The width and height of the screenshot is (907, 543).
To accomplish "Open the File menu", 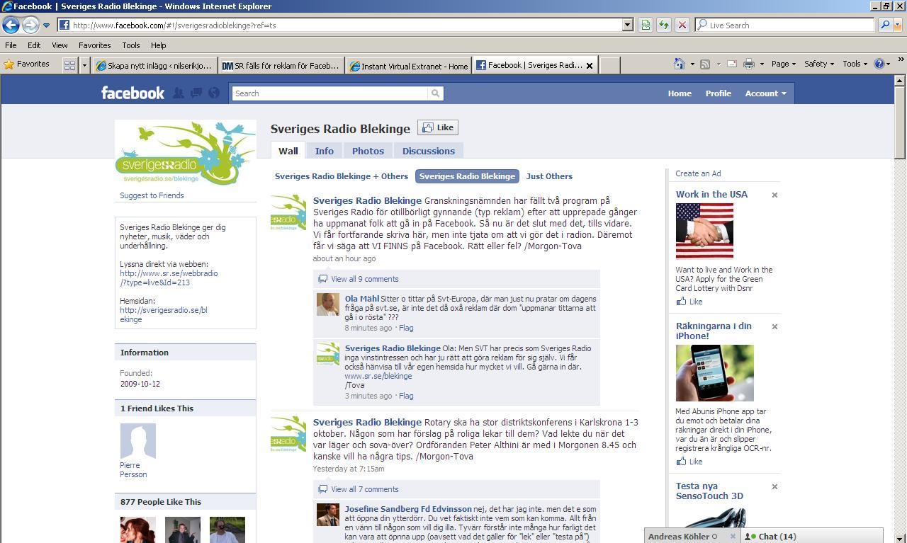I will pyautogui.click(x=11, y=45).
